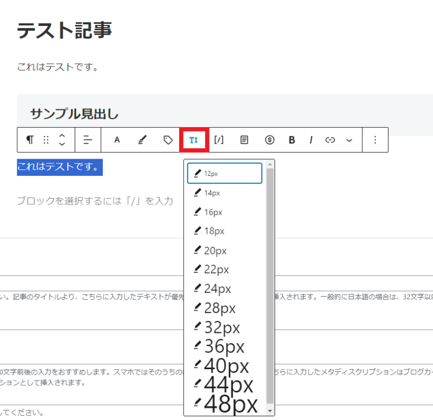Expand the toolbar chevron for more formats
Screen dimensions: 433x420
[349, 140]
